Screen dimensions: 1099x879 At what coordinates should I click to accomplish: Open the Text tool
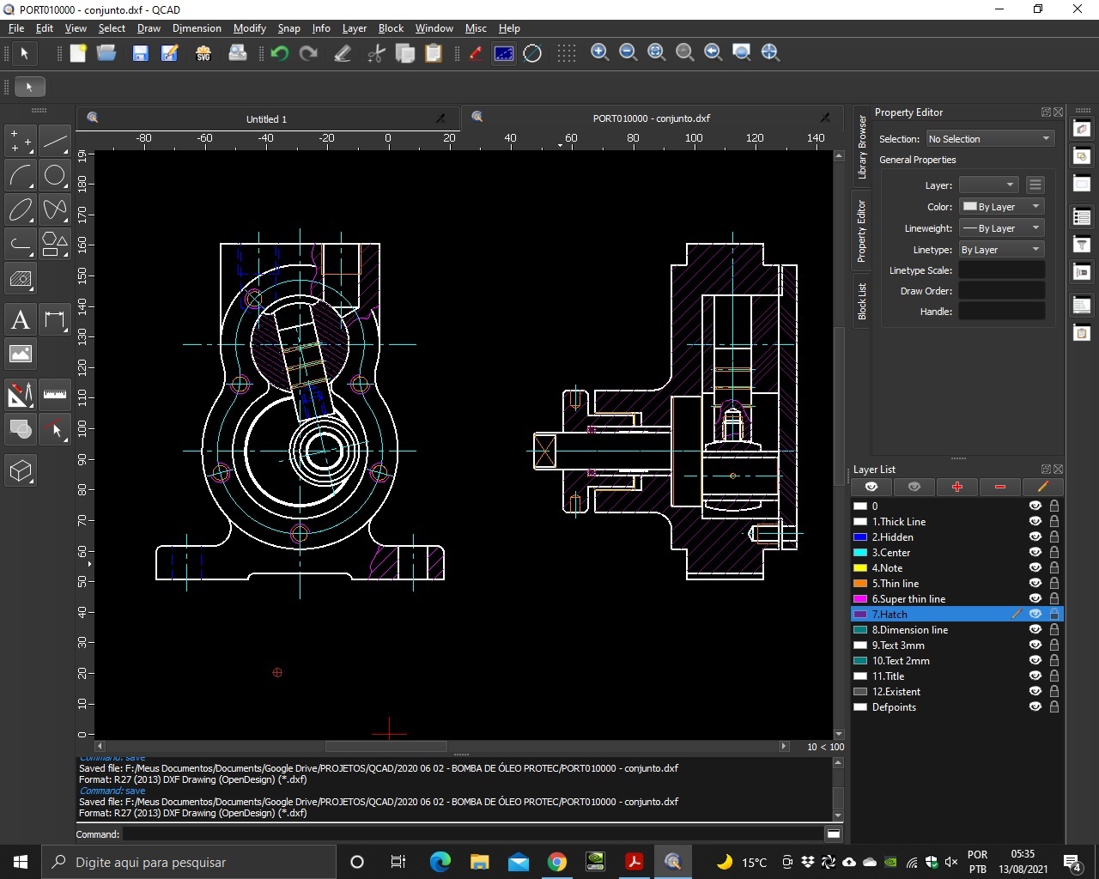tap(21, 320)
